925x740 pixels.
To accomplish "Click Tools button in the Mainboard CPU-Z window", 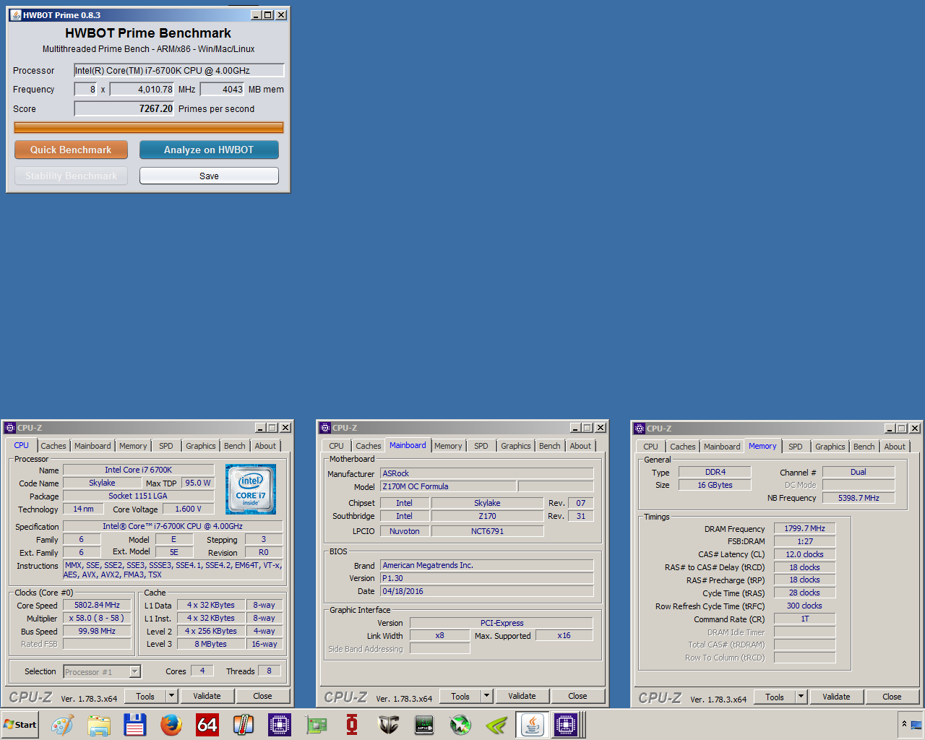I will coord(460,696).
